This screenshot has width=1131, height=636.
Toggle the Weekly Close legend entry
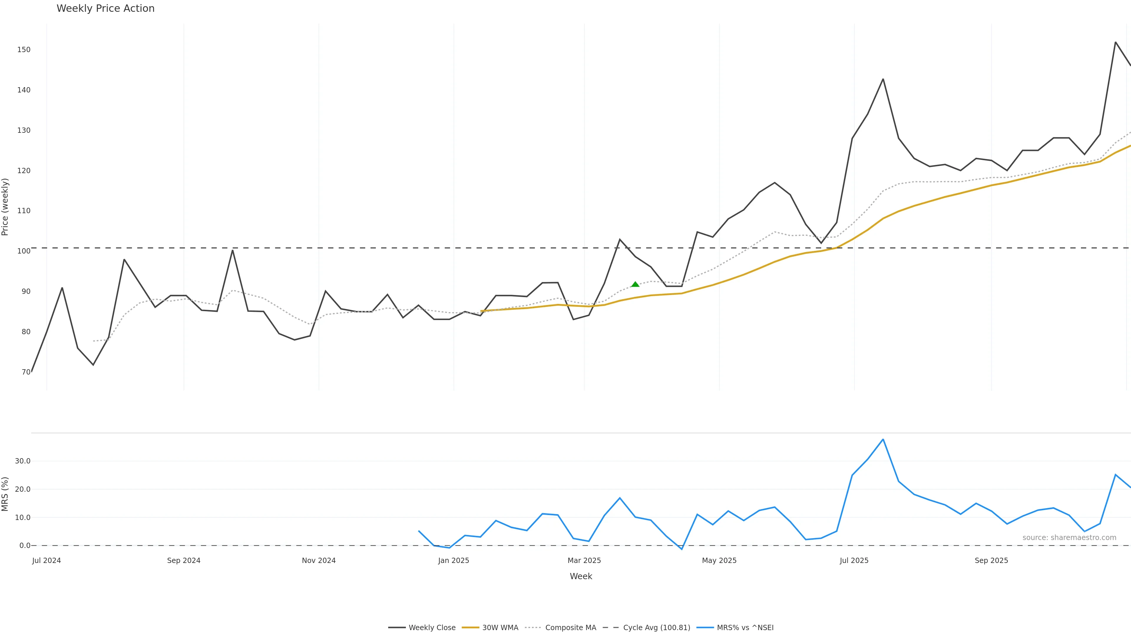tap(431, 628)
